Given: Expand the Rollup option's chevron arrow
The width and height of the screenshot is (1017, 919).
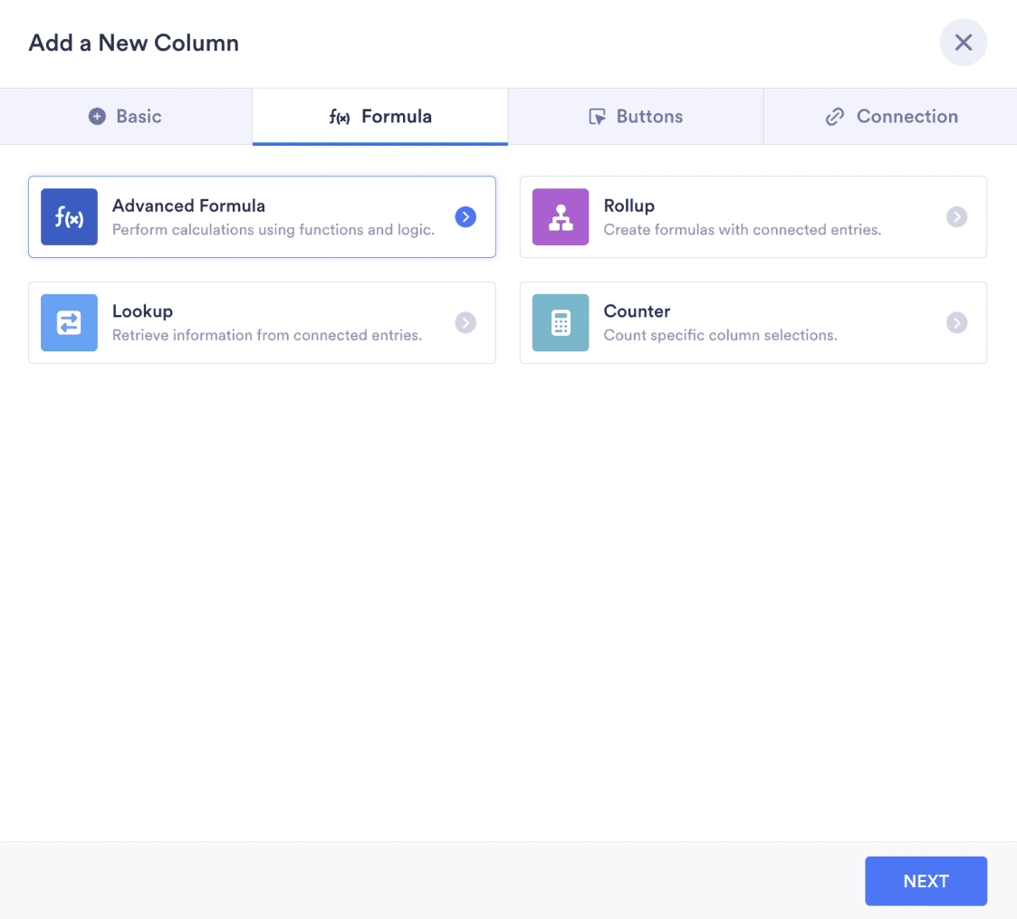Looking at the screenshot, I should click(956, 216).
